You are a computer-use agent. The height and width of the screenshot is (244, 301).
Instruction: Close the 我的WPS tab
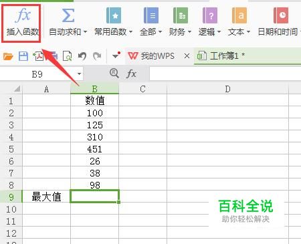pos(187,56)
